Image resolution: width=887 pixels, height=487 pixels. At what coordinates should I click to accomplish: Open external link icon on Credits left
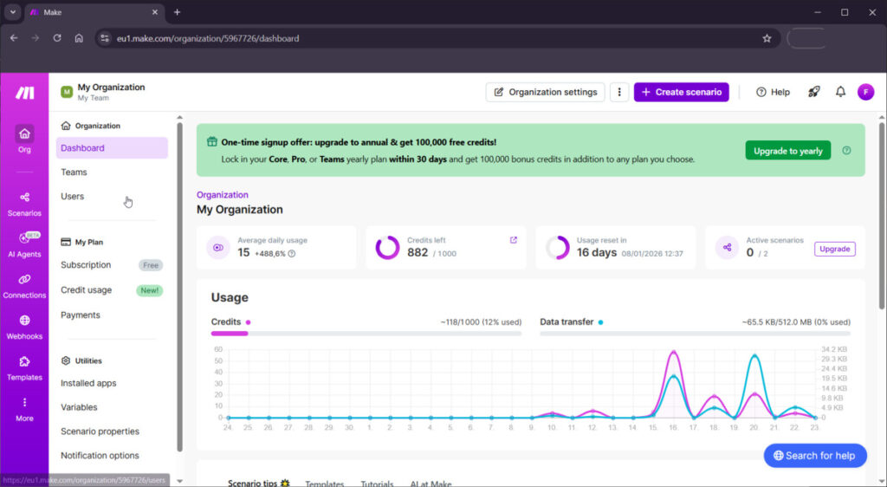click(513, 240)
